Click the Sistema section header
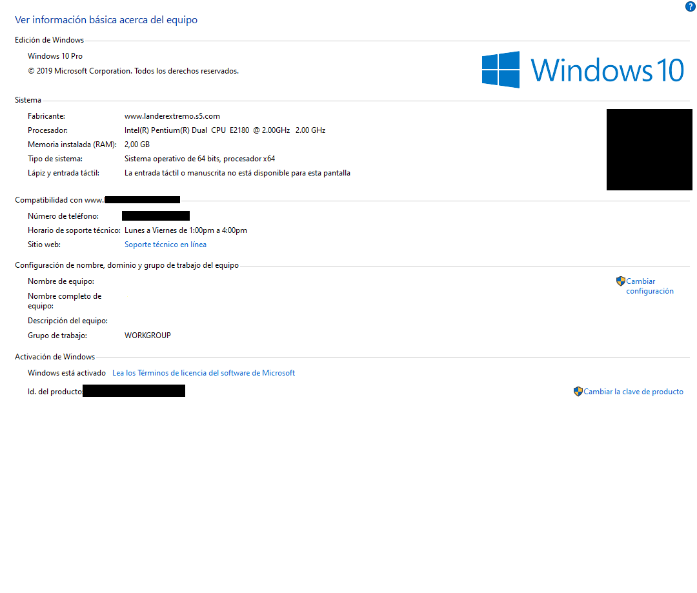This screenshot has width=697, height=593. click(x=28, y=100)
